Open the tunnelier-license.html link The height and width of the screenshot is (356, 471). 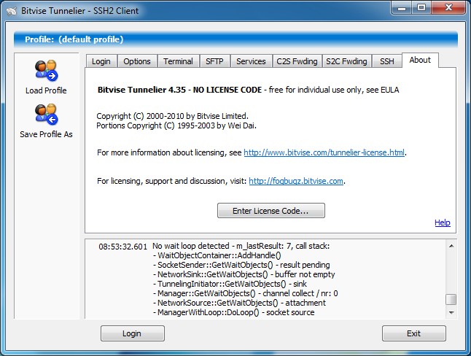(324, 153)
